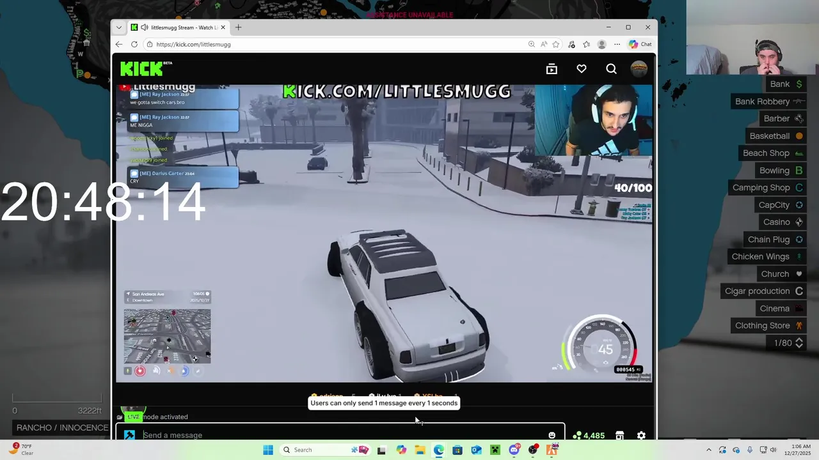This screenshot has width=819, height=460.
Task: Click the zoom magnifier icon in address bar
Action: coord(531,44)
